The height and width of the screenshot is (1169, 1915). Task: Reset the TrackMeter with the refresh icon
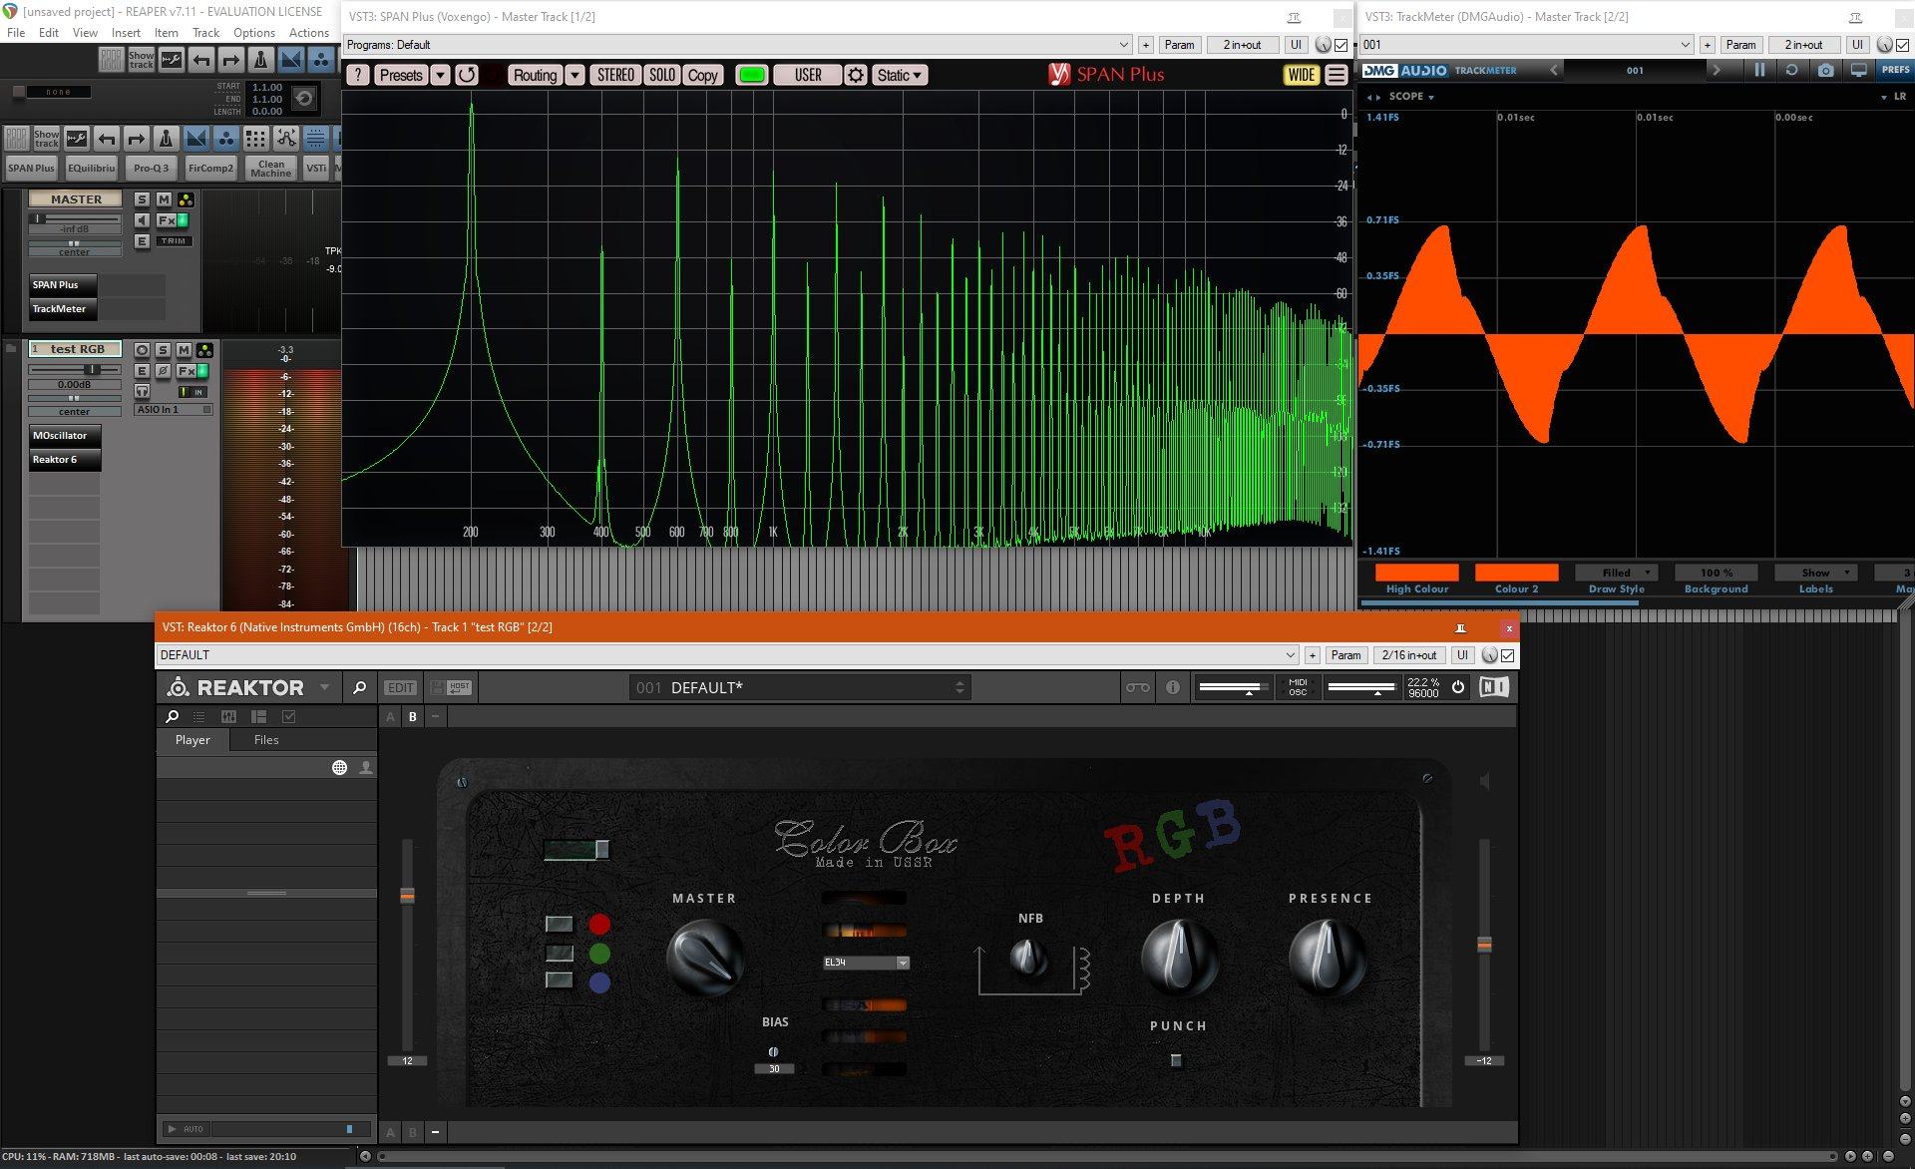[x=1791, y=70]
